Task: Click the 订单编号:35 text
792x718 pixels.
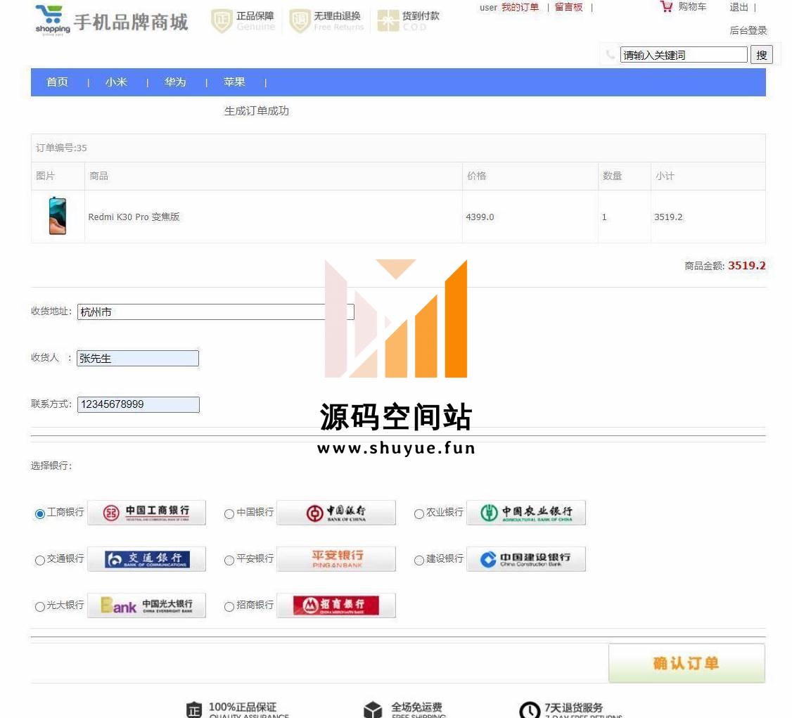Action: 61,148
